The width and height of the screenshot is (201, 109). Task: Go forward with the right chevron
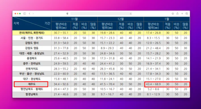point(33,14)
